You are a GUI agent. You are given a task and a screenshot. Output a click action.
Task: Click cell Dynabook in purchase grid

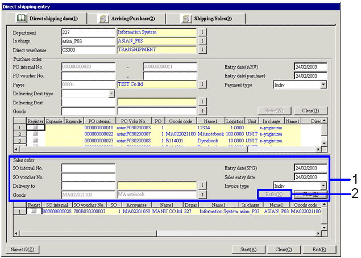[x=208, y=141]
